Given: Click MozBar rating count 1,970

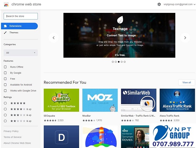Looking at the screenshot, I should (99, 120).
